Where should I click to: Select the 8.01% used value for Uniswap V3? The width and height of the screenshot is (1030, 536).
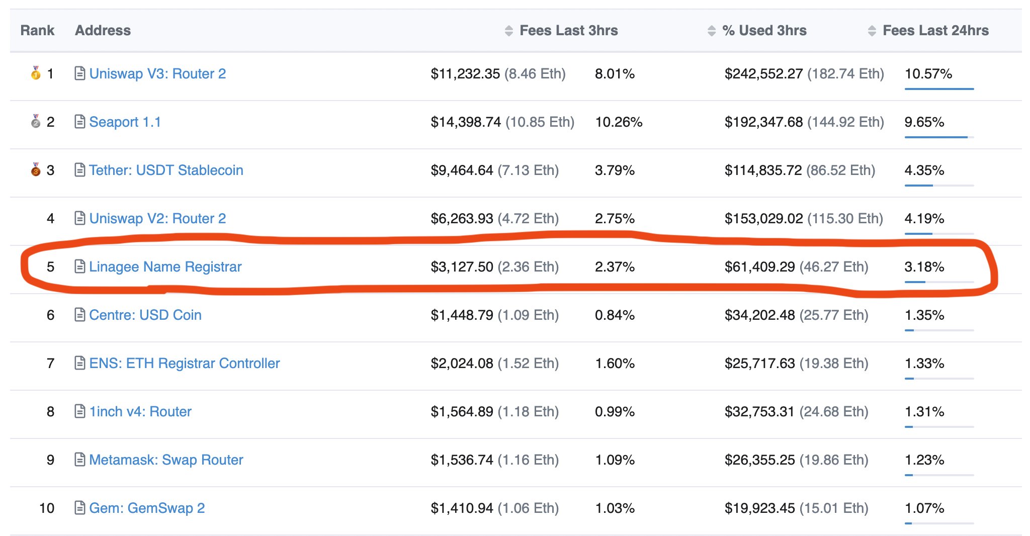(615, 73)
